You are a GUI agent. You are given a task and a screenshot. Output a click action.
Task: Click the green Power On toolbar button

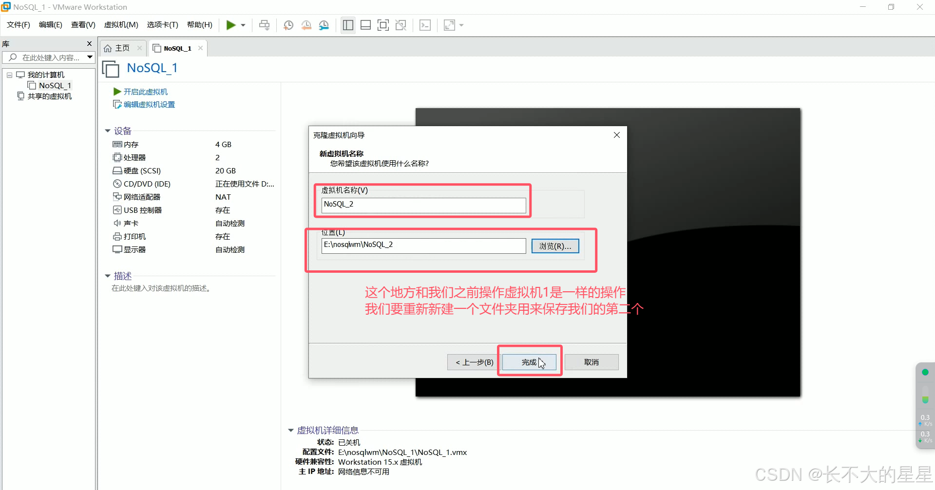point(231,25)
